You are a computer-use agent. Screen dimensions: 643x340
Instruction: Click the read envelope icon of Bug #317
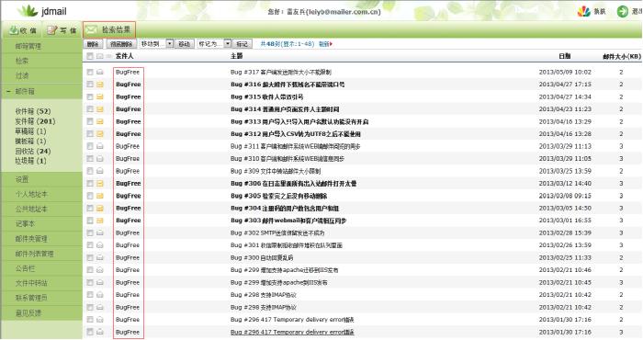coord(99,73)
